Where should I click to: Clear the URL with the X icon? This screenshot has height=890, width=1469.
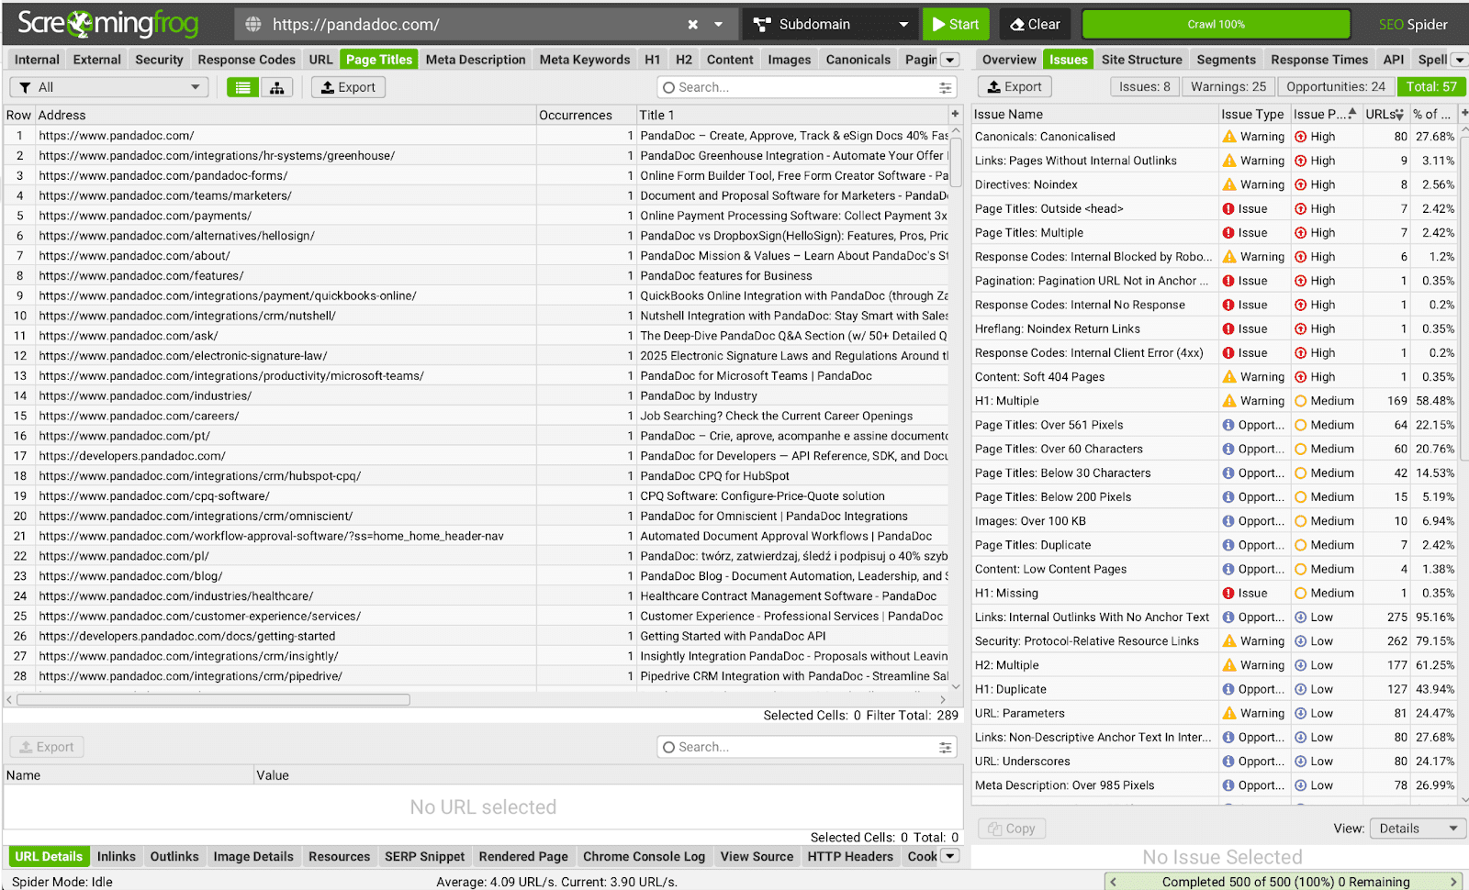[x=693, y=25]
